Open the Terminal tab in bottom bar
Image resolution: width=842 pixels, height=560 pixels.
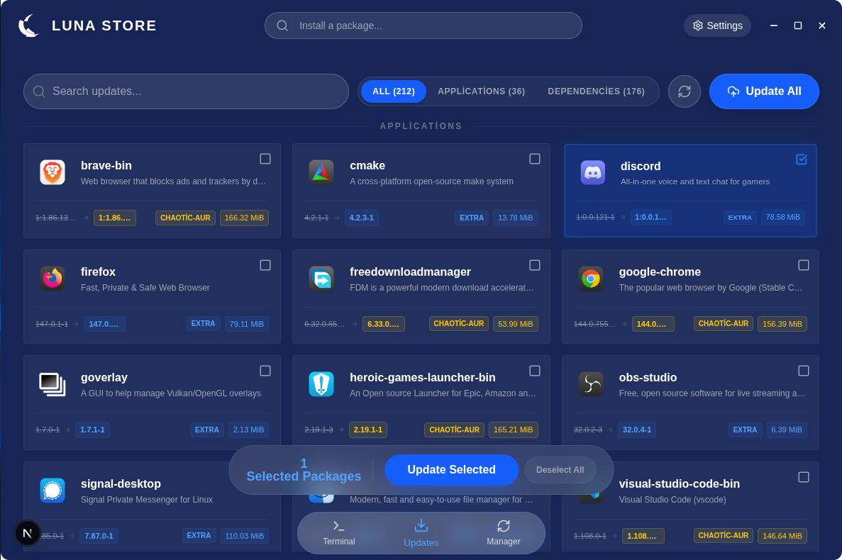(339, 533)
